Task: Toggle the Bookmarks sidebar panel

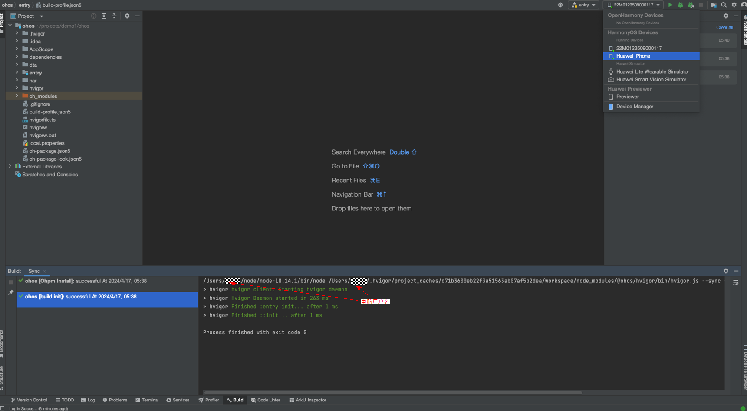Action: point(2,343)
